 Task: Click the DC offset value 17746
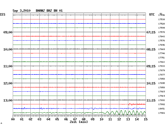[x=162, y=53]
